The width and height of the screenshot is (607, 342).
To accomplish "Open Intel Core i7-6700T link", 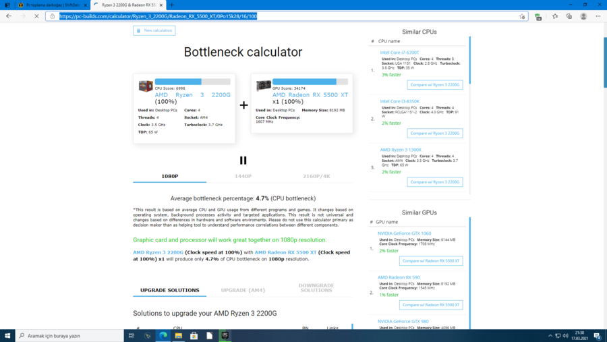I will tap(399, 53).
